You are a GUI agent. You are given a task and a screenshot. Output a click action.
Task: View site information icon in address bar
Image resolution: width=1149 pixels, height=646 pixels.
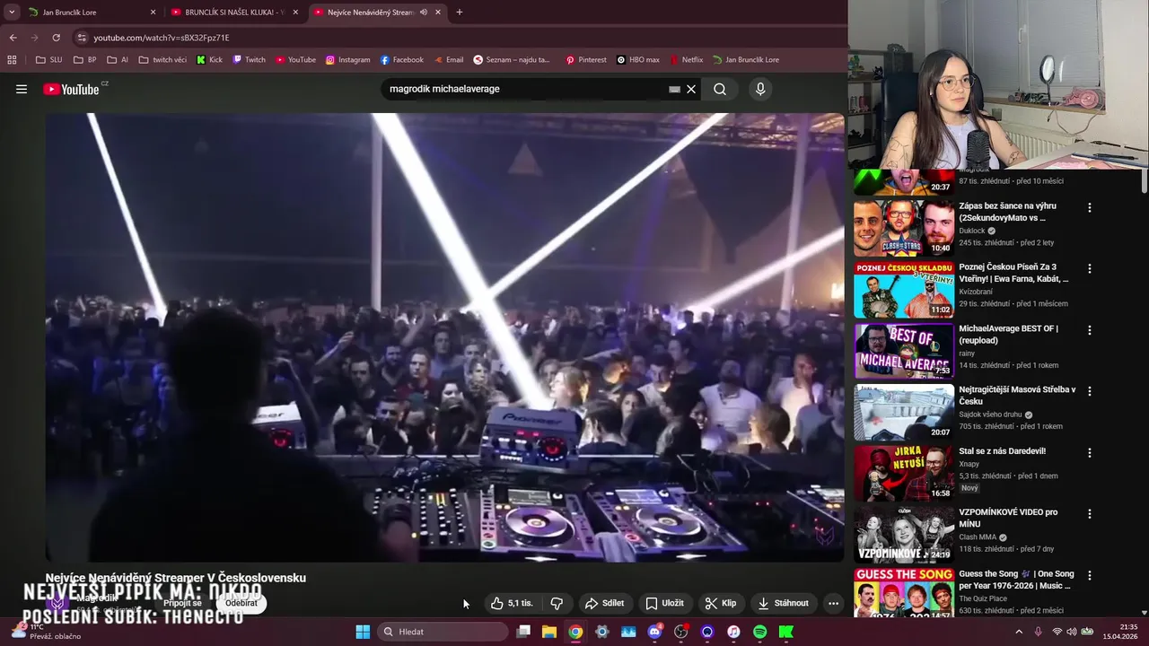pos(82,38)
